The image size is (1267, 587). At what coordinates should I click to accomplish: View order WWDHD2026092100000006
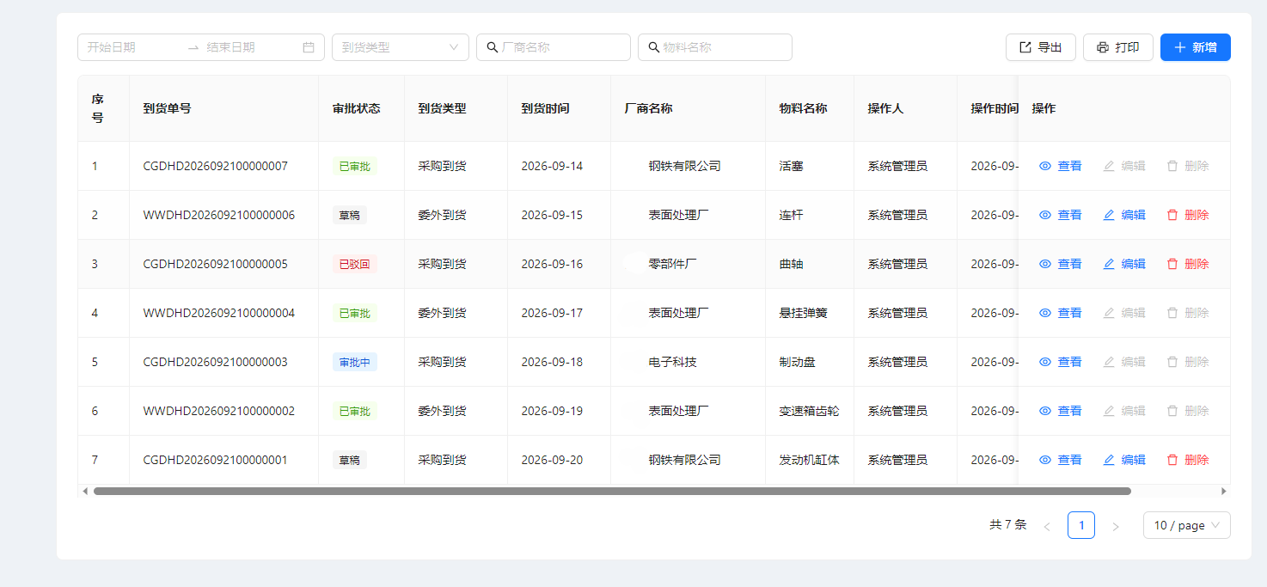[x=1061, y=215]
